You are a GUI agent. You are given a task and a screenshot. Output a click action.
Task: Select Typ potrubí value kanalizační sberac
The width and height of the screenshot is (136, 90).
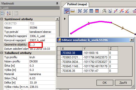coord(42,32)
